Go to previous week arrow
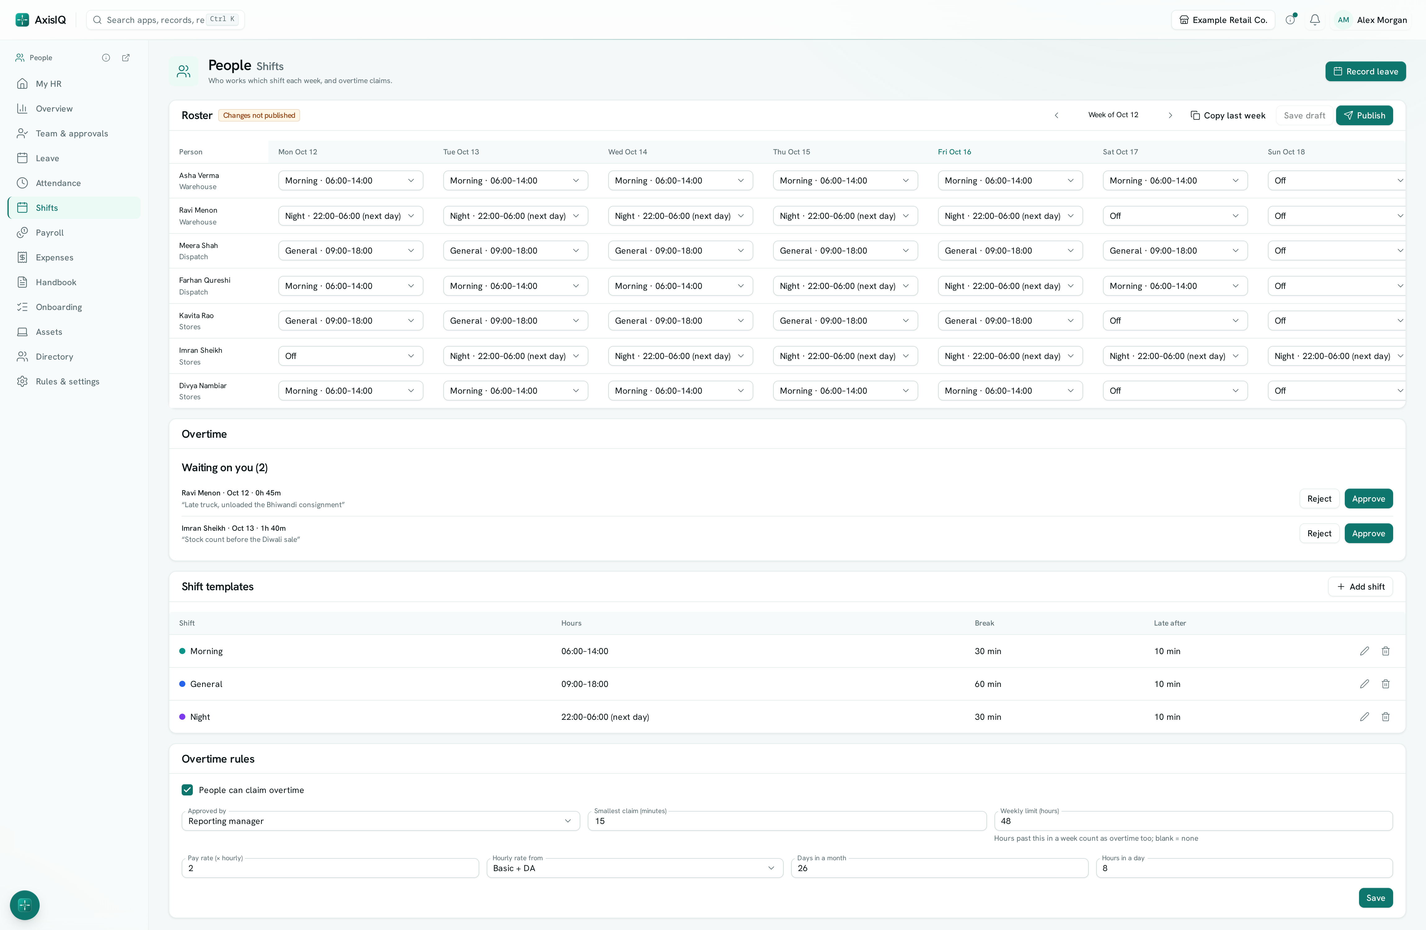 click(1056, 115)
